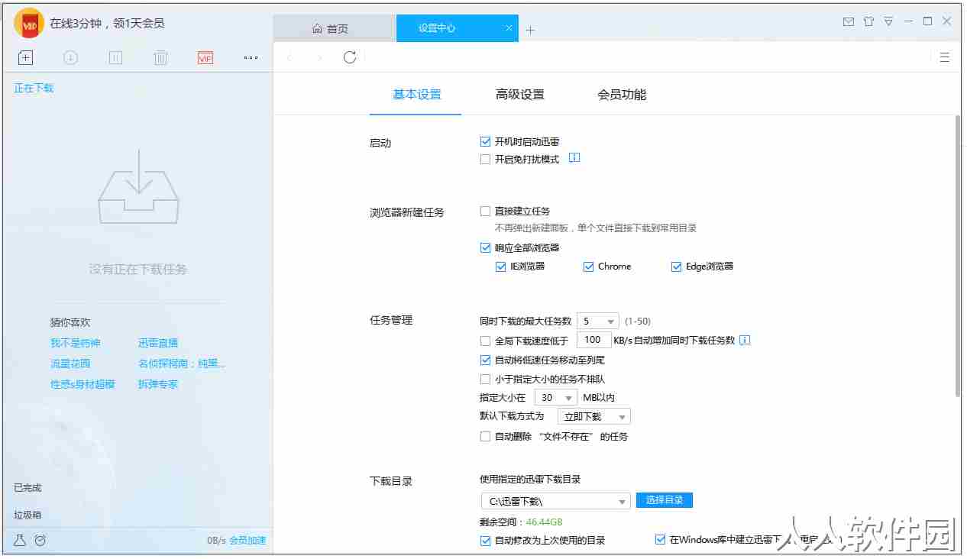Screen dimensions: 967x559
Task: Open the 流星花园 recommendation
Action: pos(70,364)
